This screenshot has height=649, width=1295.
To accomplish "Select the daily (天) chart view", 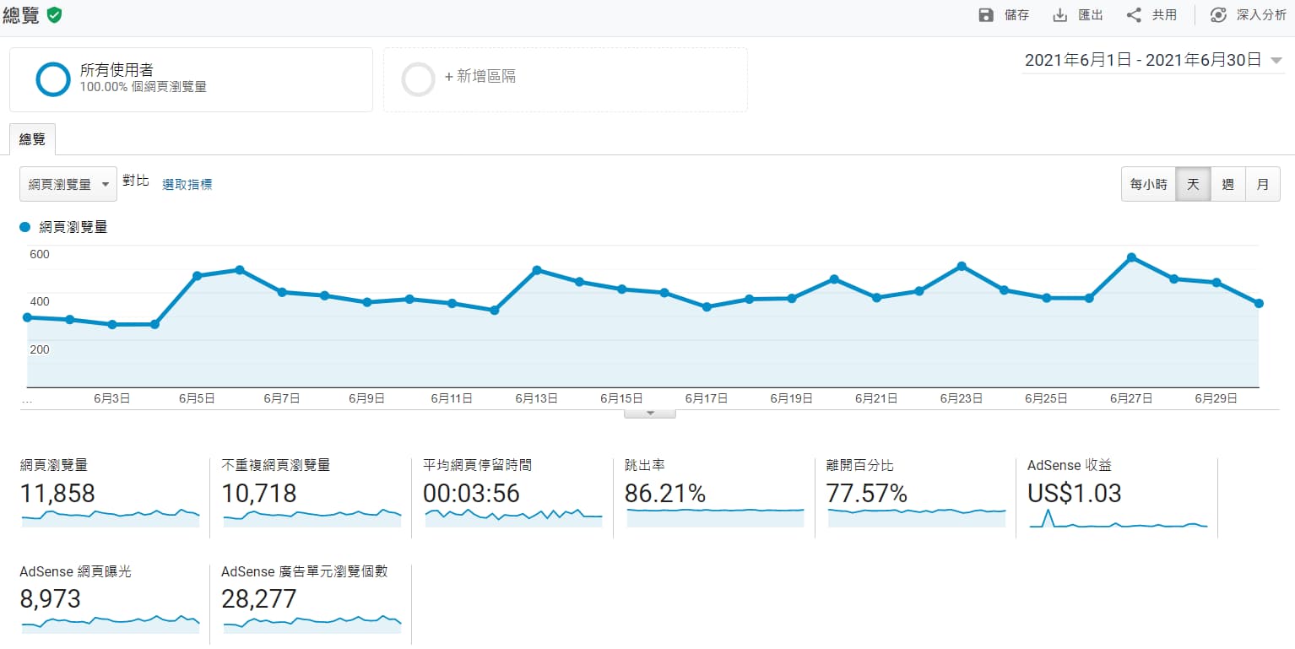I will pos(1193,184).
